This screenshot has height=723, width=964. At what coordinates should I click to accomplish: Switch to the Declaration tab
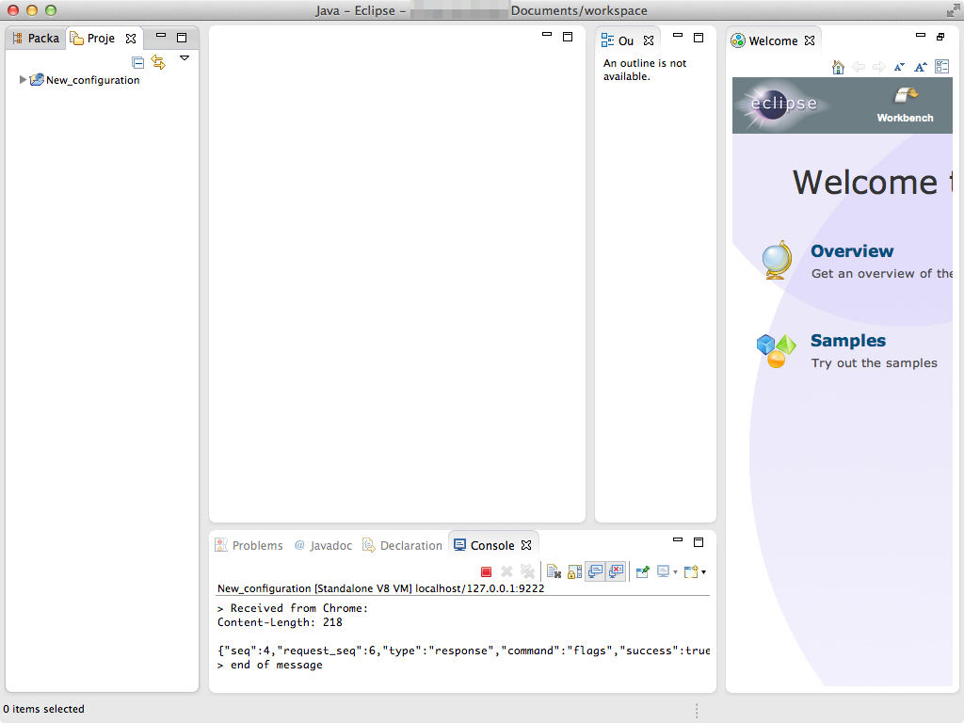point(402,545)
